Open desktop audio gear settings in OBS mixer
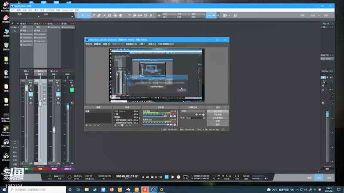This screenshot has width=344, height=193. 175,116
